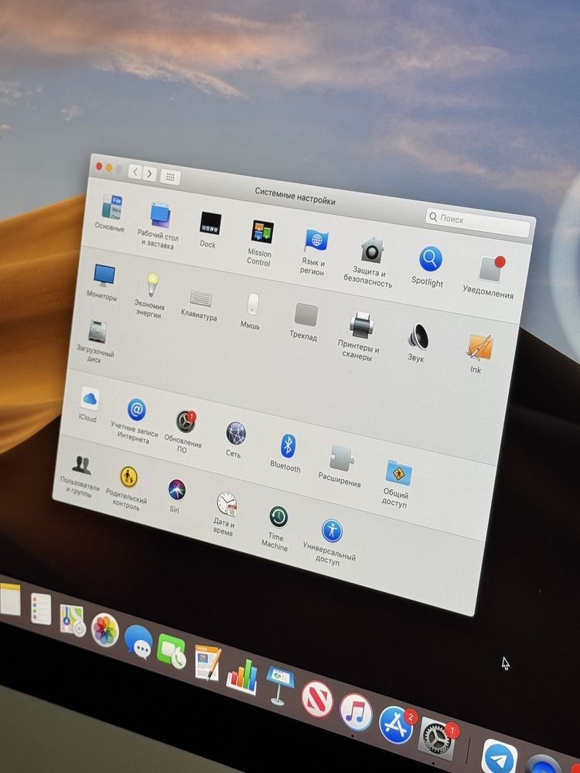Click System Preferences gear in Dock

[436, 739]
